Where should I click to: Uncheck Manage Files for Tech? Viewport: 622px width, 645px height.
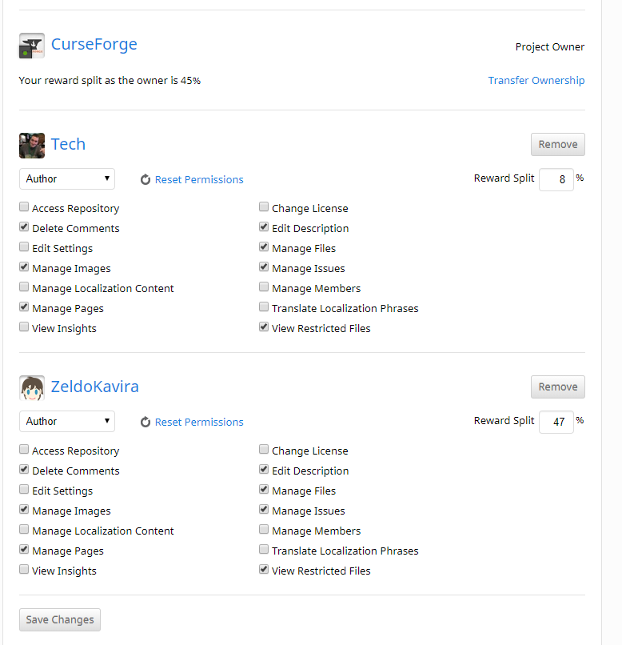point(264,246)
